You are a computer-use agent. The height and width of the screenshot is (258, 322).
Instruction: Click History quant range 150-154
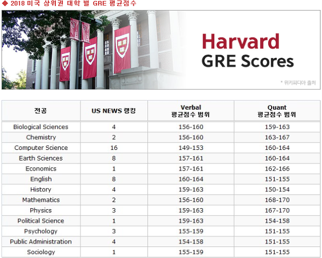tap(277, 190)
